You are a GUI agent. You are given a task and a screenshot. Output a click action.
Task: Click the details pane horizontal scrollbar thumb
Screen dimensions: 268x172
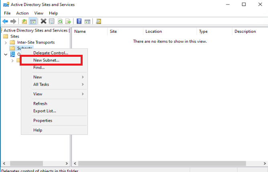click(162, 164)
